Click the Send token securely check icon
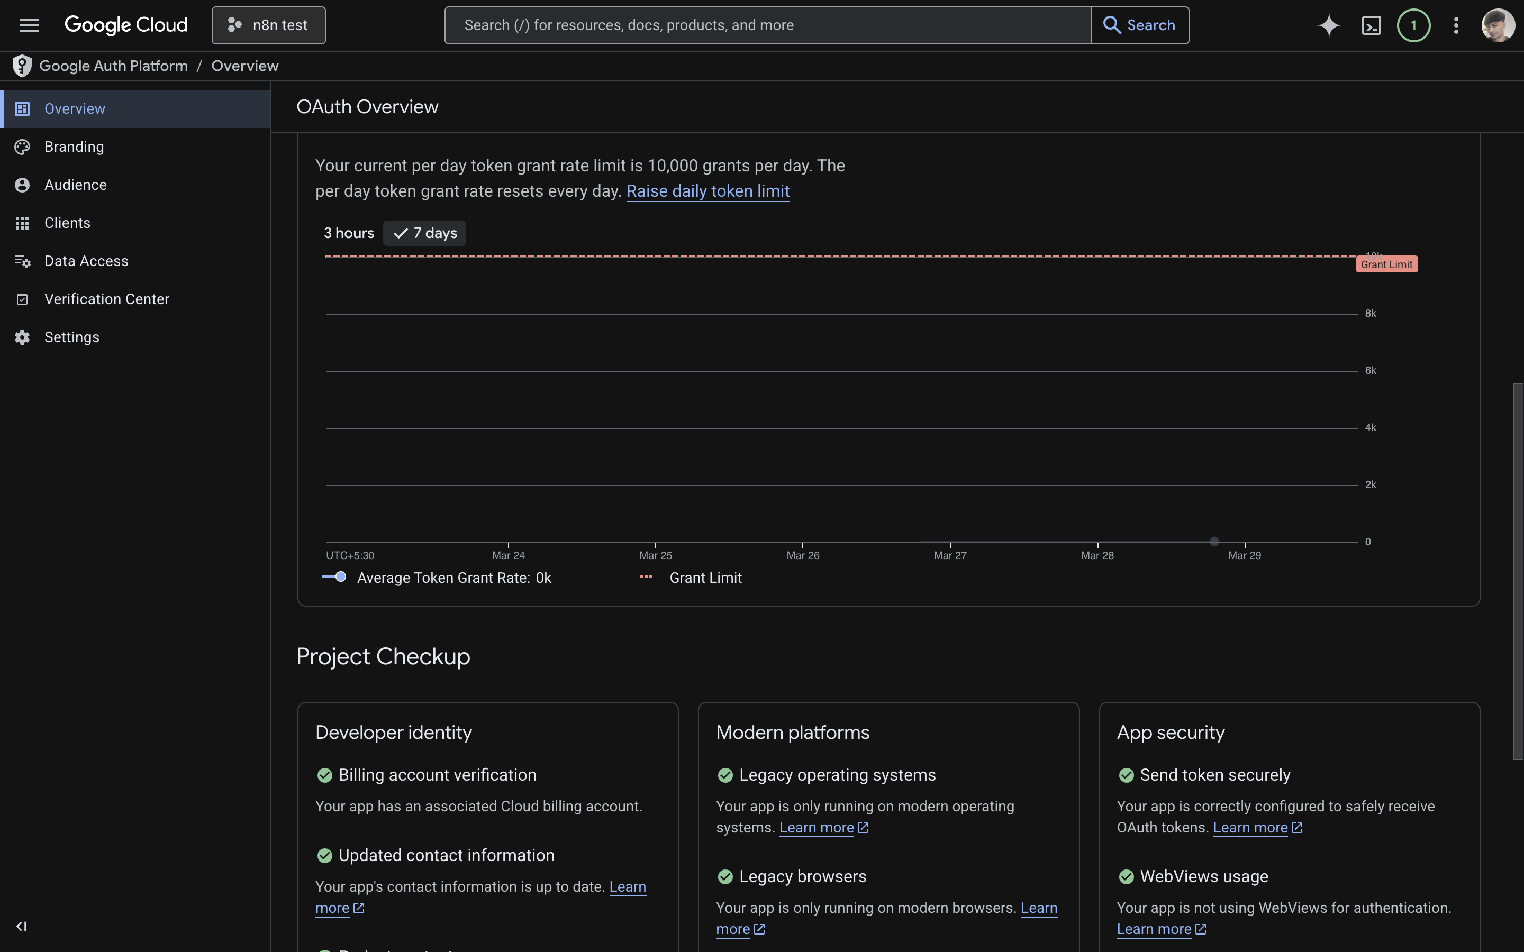The image size is (1524, 952). point(1127,775)
